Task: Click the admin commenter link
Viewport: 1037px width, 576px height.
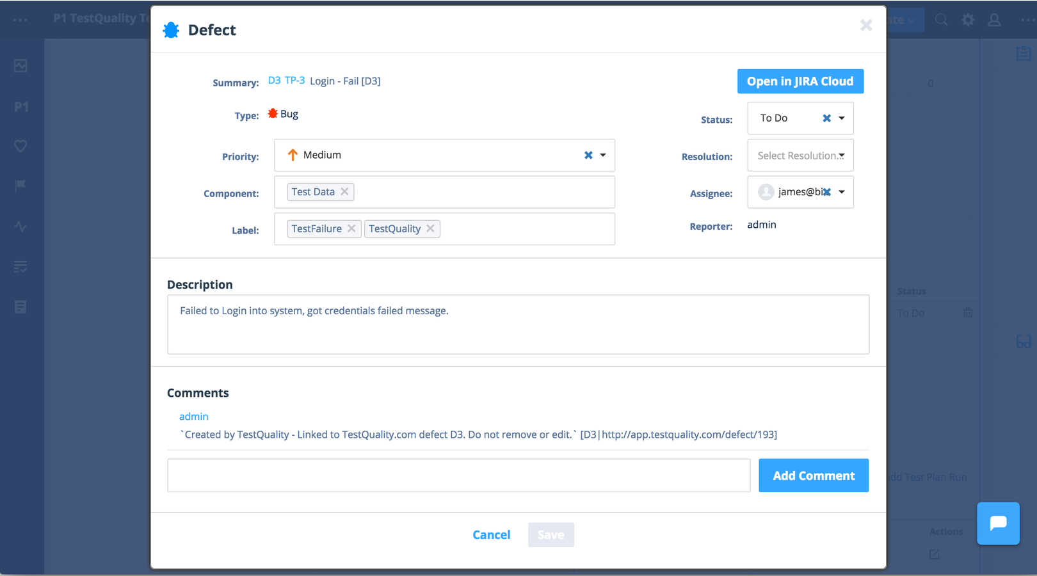Action: tap(193, 416)
